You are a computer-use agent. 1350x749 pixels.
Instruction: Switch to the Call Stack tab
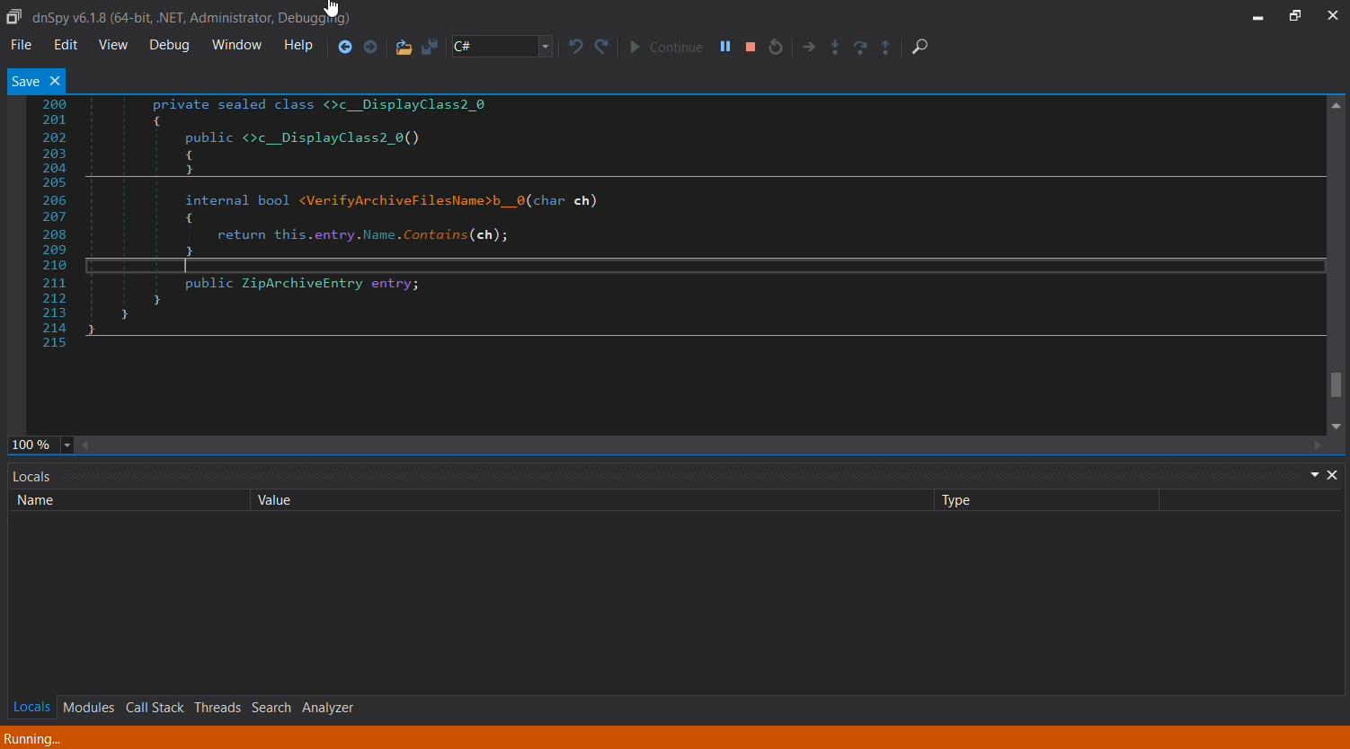click(155, 708)
